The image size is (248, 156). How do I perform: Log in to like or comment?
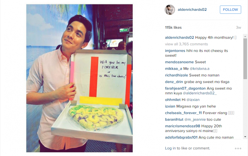[188, 148]
